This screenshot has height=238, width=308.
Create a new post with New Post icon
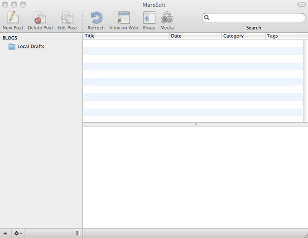click(13, 17)
